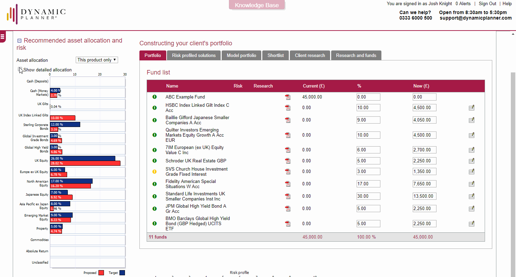The width and height of the screenshot is (516, 277).
Task: Click the UK Equity proposed 28.02 % bar
Action: (85, 163)
